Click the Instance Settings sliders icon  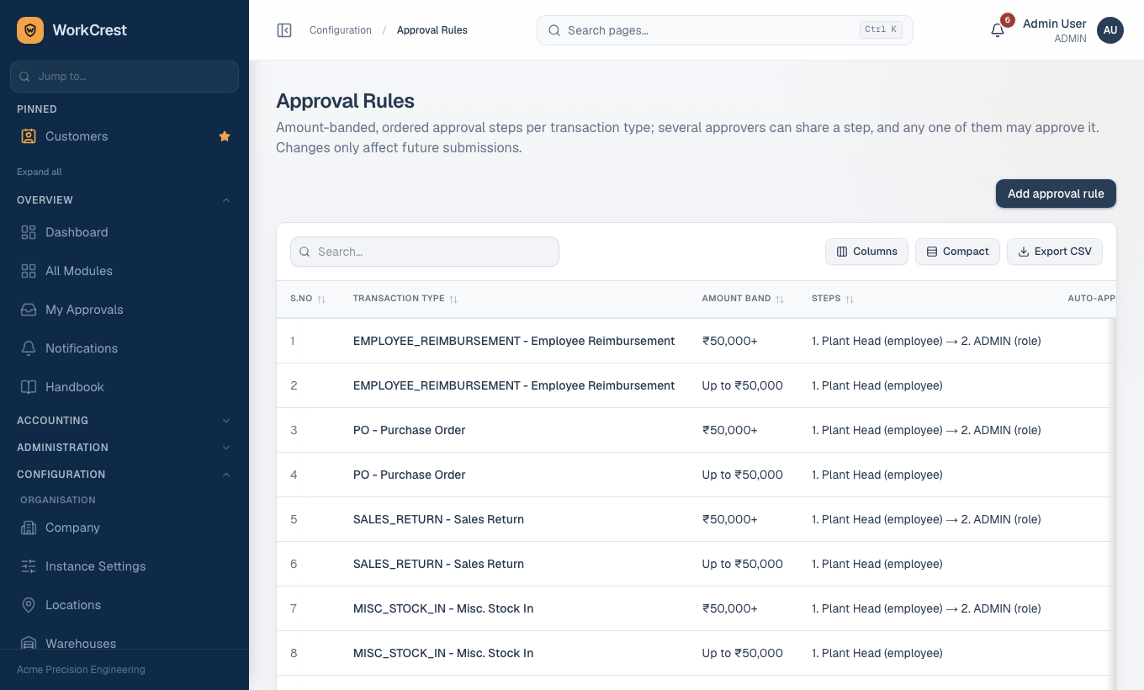(29, 566)
